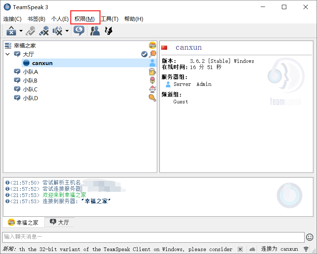Click the China flag icon in info panel
Screen dimensions: 317x254
(x=164, y=48)
